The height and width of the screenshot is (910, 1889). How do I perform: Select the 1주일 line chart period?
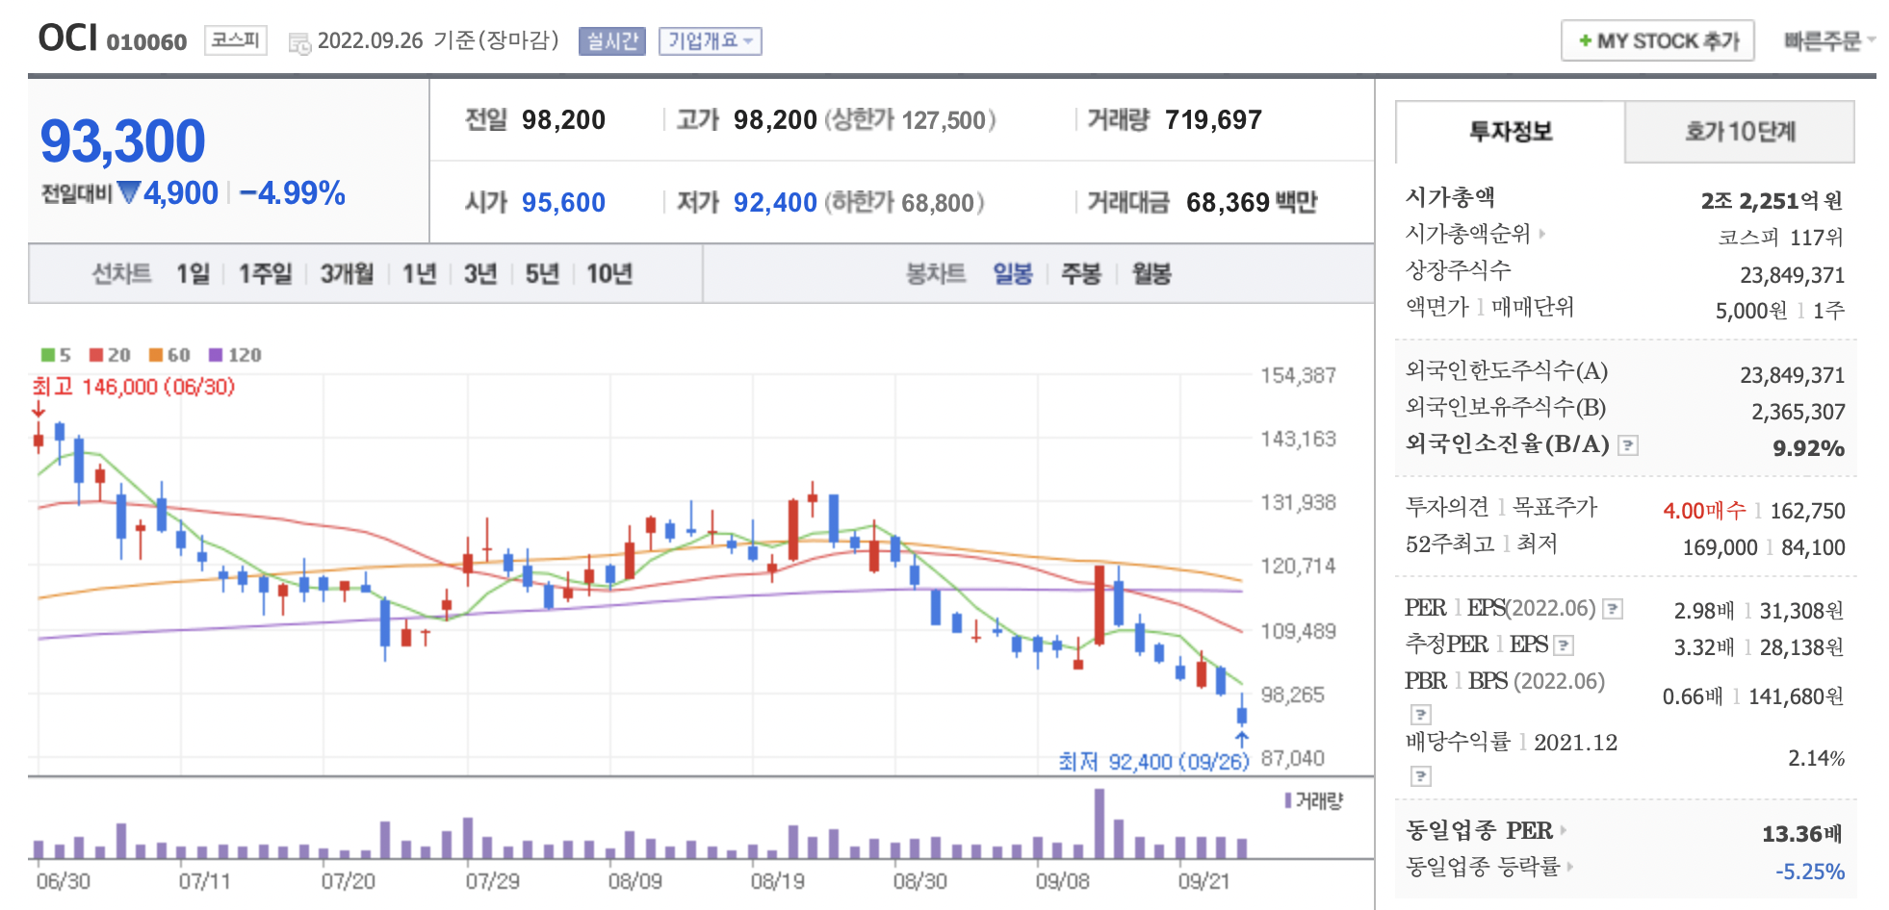pyautogui.click(x=265, y=274)
